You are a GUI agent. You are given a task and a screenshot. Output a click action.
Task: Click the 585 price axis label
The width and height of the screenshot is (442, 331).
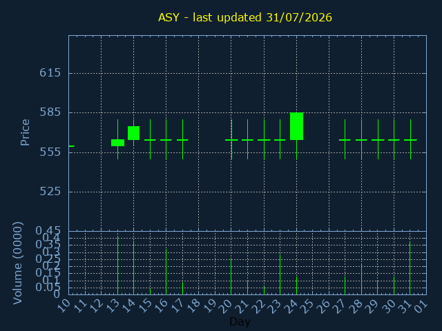tap(50, 112)
